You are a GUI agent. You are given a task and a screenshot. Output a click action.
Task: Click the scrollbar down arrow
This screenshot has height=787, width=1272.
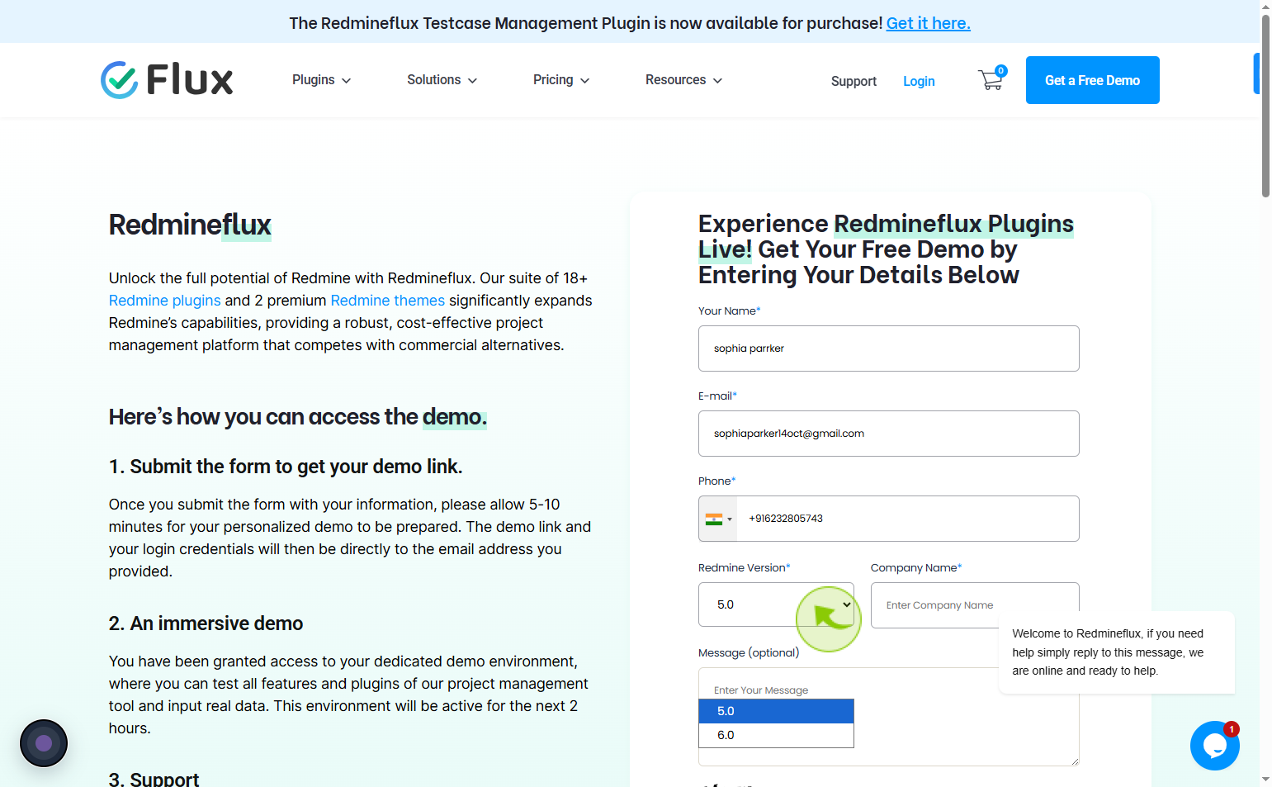pyautogui.click(x=1265, y=780)
